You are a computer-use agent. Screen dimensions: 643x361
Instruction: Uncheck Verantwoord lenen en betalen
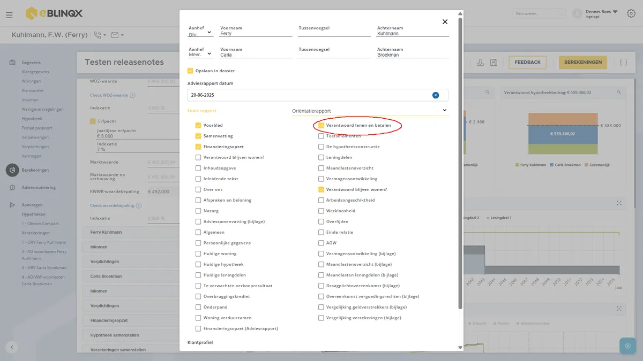pyautogui.click(x=321, y=125)
